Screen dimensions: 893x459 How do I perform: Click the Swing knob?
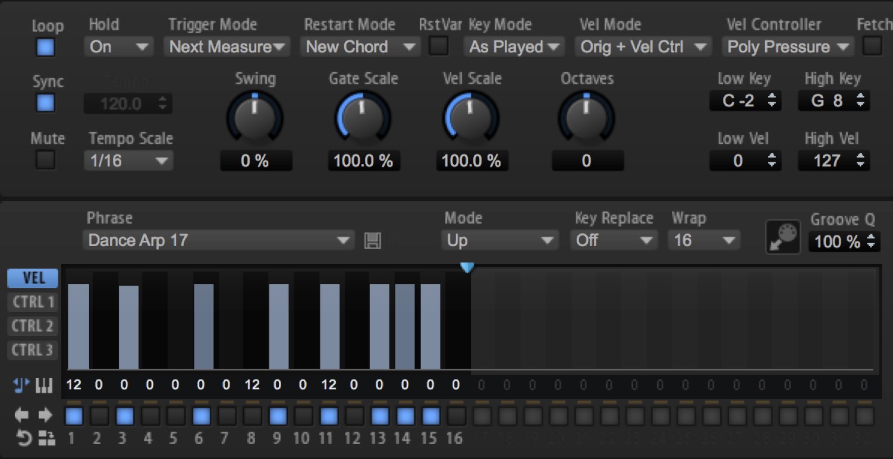(255, 118)
